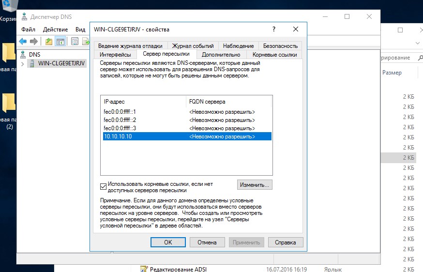Click the folder Up one level toolbar icon
Image resolution: width=423 pixels, height=272 pixels.
click(49, 41)
